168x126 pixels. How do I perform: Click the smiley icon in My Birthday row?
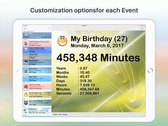[x=26, y=95]
